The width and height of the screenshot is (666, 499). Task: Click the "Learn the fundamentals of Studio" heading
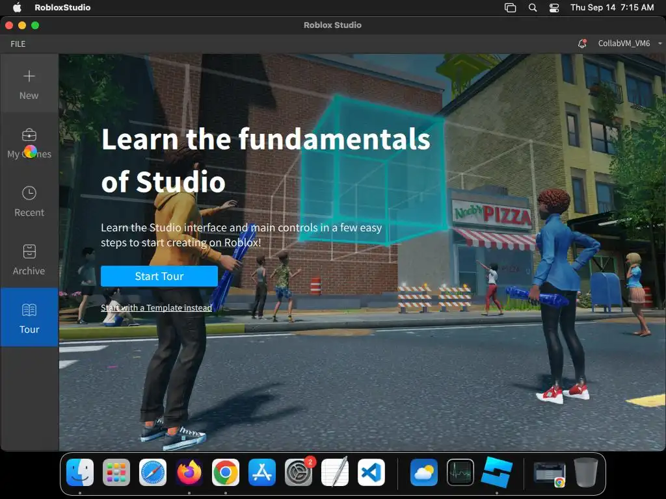click(x=266, y=160)
